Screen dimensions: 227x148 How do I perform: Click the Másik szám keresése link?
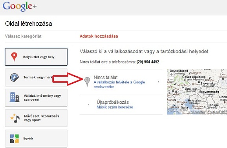pyautogui.click(x=115, y=107)
